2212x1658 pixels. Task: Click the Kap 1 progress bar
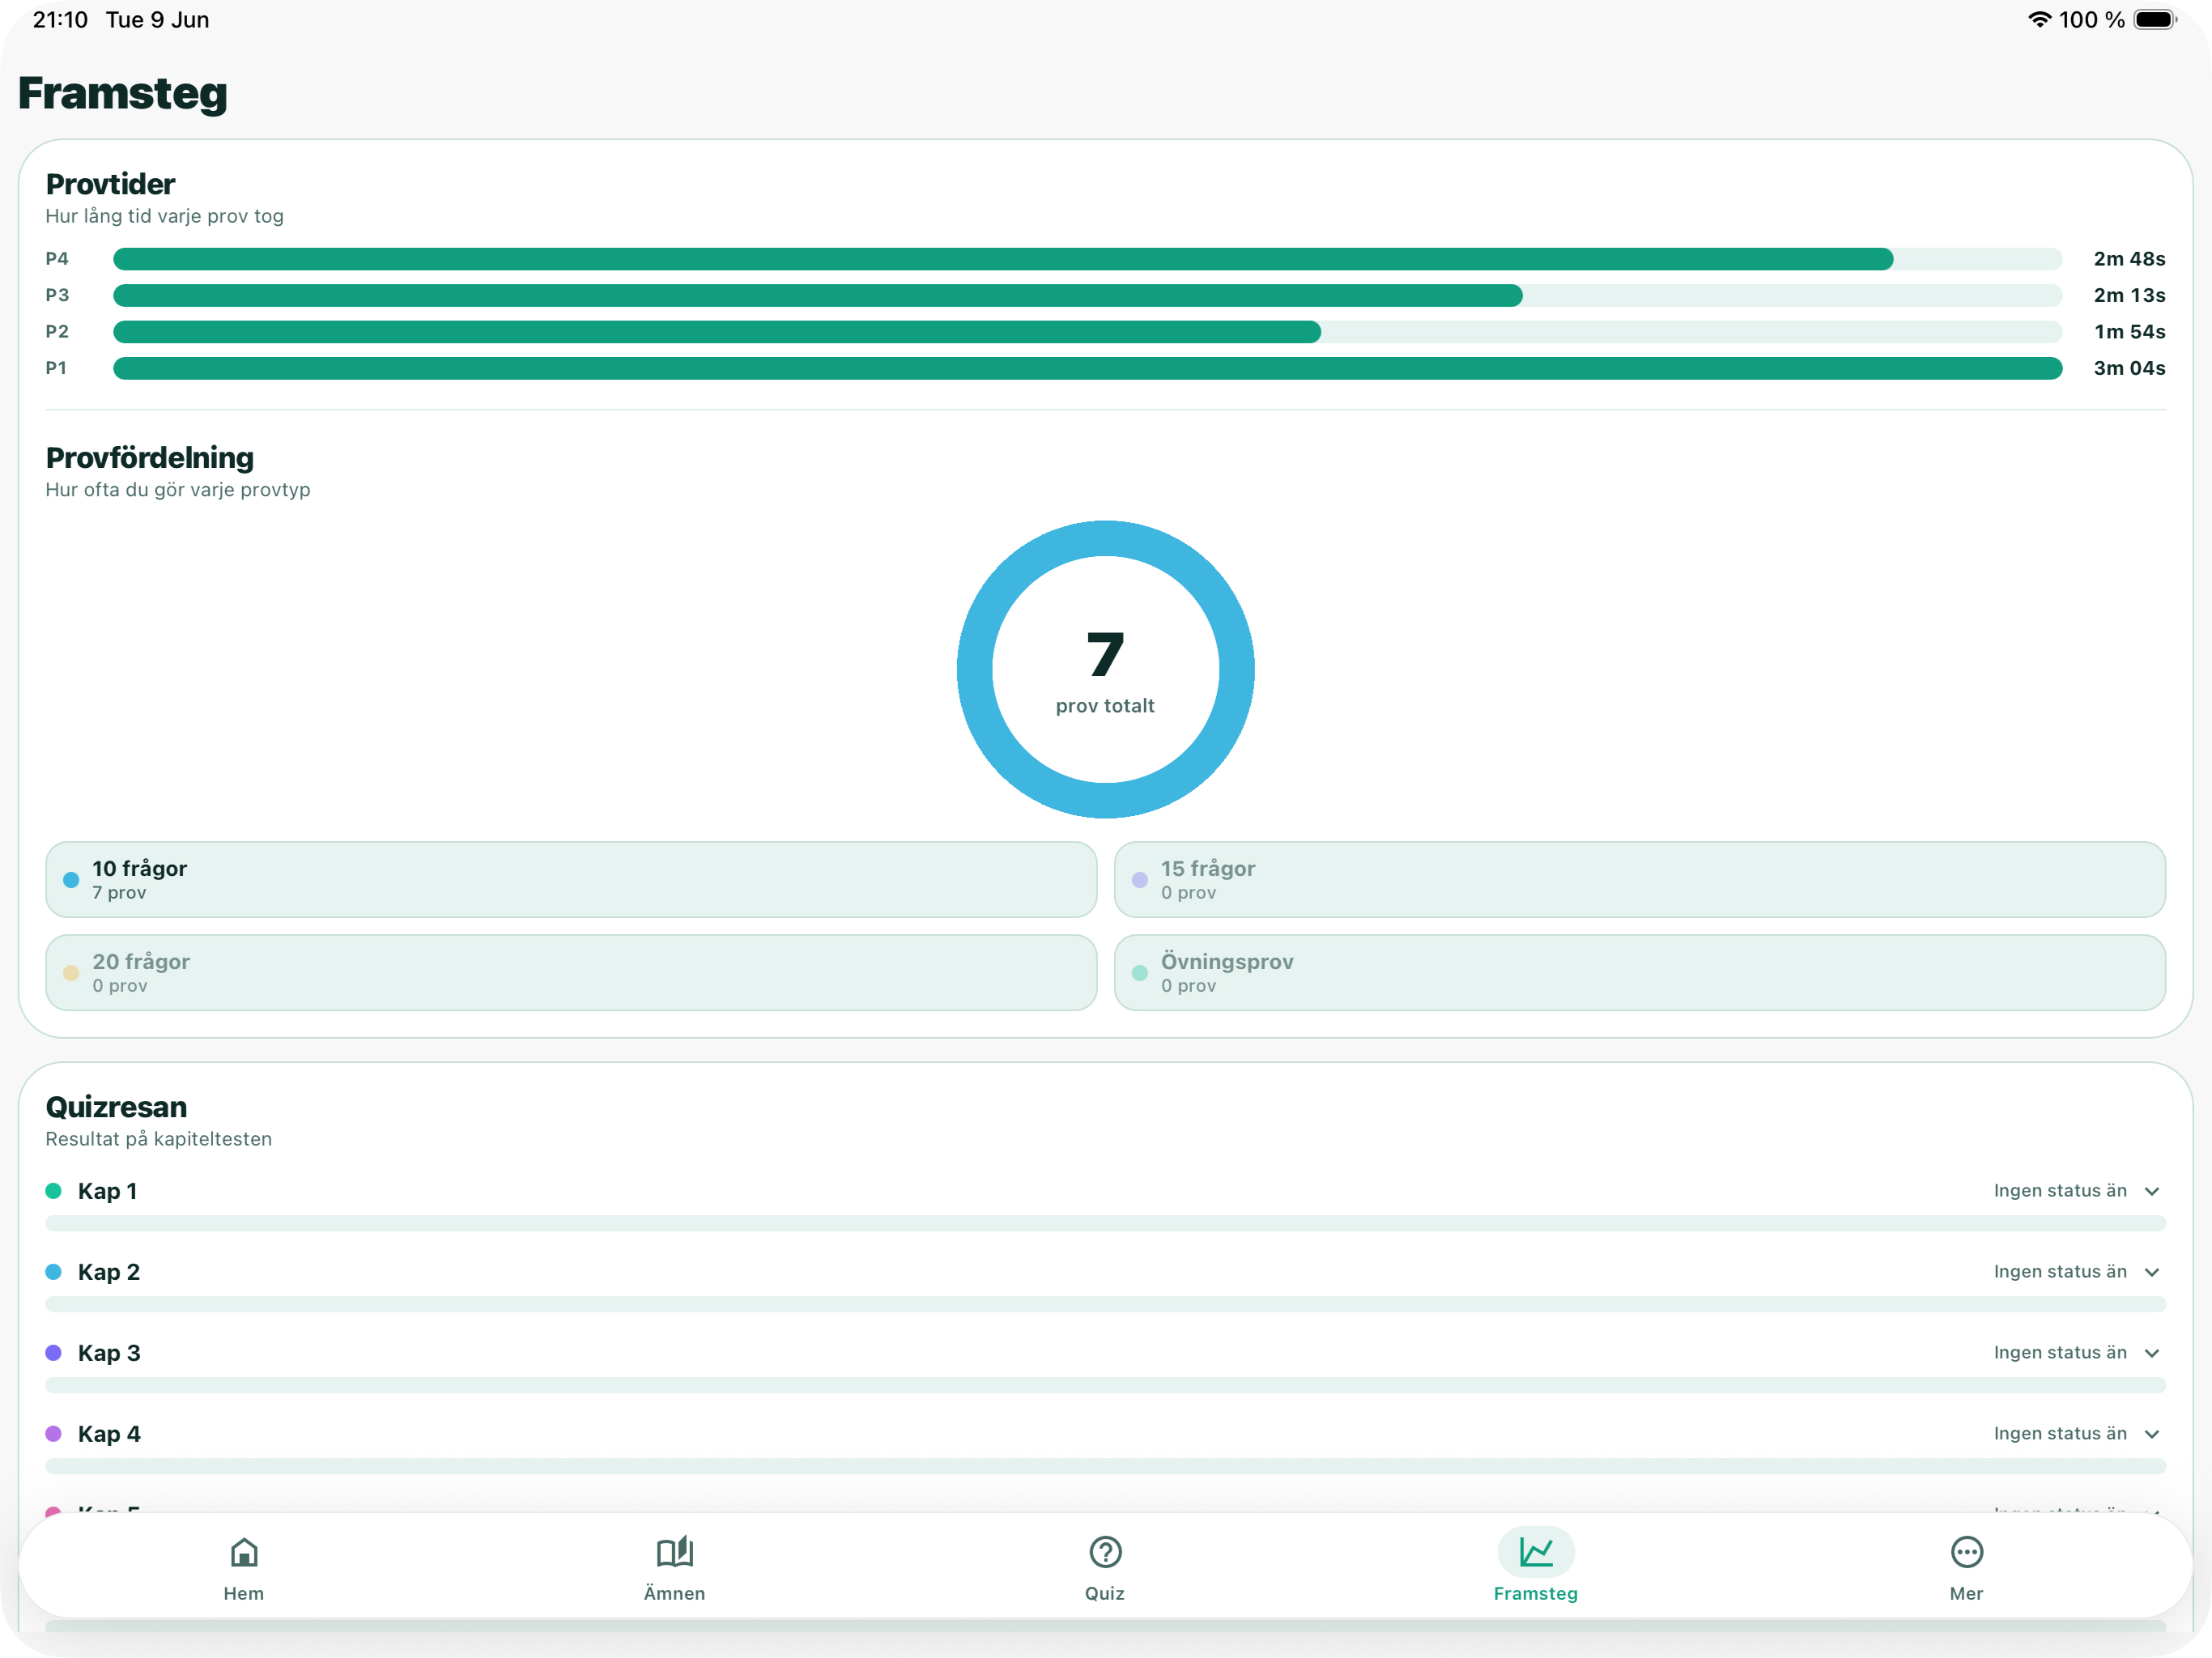[1106, 1223]
